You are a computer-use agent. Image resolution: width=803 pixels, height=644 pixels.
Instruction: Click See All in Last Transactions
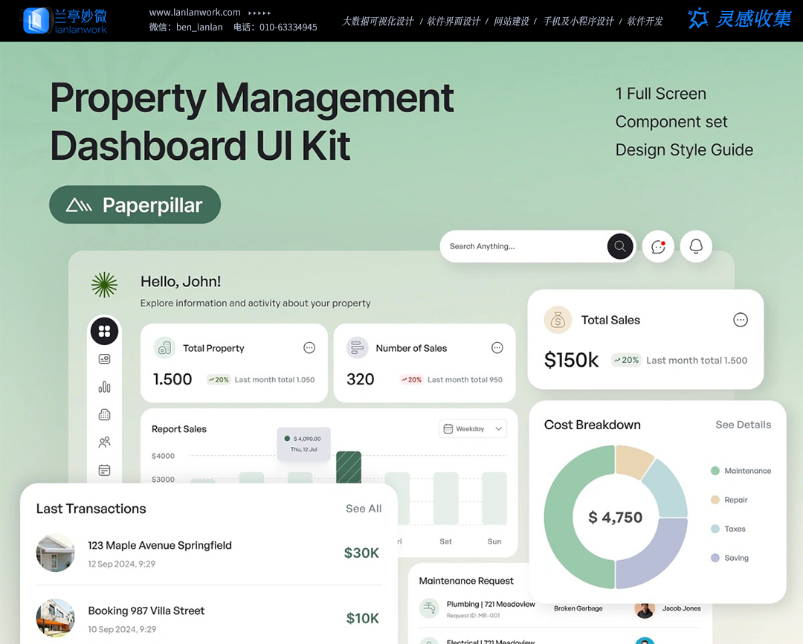364,509
